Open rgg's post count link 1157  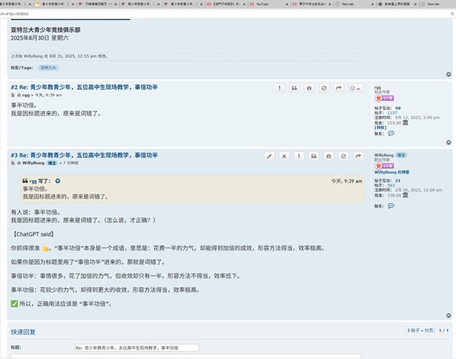[392, 113]
